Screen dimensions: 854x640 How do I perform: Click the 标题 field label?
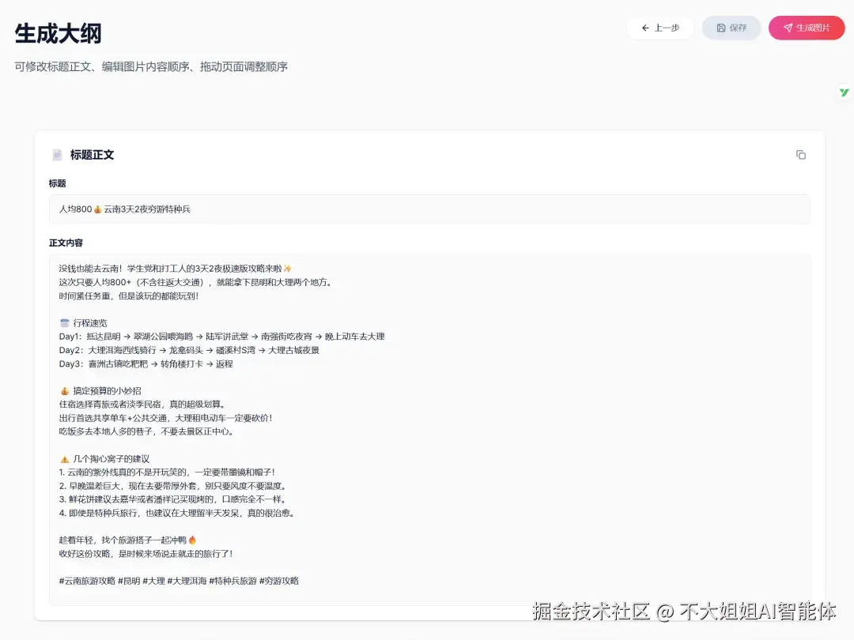[56, 183]
